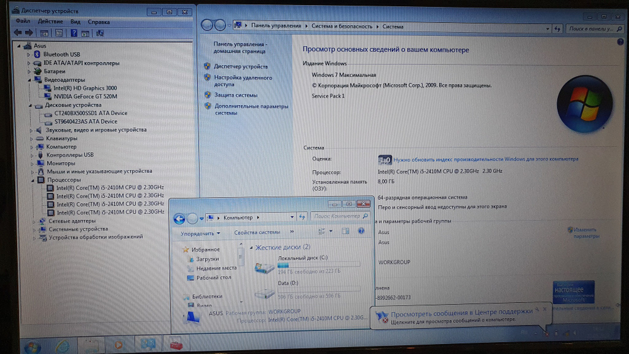Screen dimensions: 629x354
Task: Collapse the Процессоры node
Action: (33, 180)
